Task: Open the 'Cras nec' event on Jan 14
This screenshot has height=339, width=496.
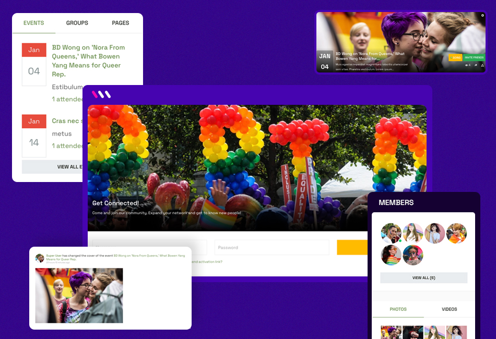Action: [67, 120]
